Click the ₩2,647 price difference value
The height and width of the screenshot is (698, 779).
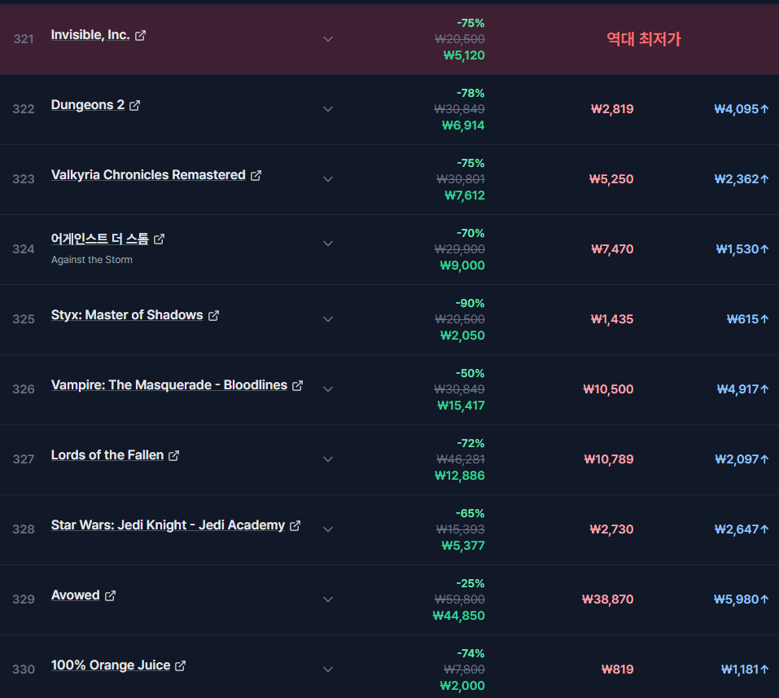tap(742, 529)
